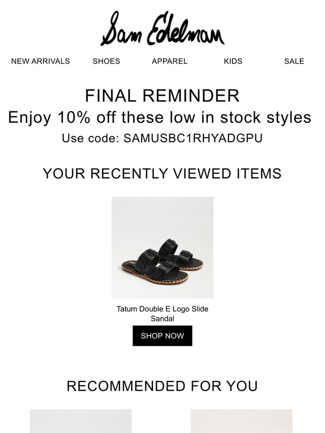Click the Sam Edelman signature logo
This screenshot has width=325, height=433.
[162, 29]
